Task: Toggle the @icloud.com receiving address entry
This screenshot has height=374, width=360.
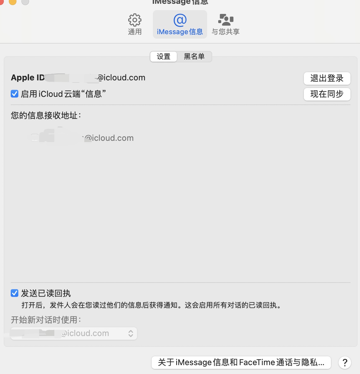Action: [82, 138]
